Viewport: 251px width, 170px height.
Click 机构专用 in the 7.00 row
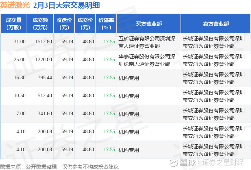(x=129, y=114)
